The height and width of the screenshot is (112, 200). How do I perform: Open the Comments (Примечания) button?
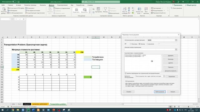177,5
